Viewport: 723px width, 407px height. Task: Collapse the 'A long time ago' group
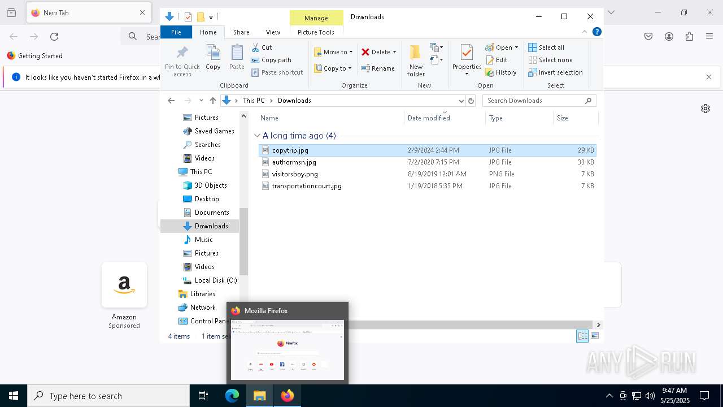point(258,136)
